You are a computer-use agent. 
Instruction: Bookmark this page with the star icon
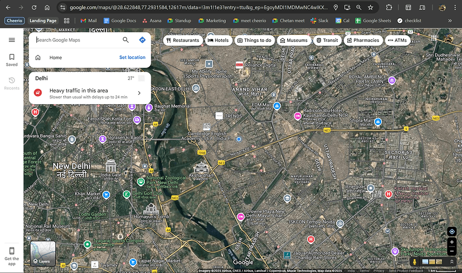pyautogui.click(x=371, y=7)
